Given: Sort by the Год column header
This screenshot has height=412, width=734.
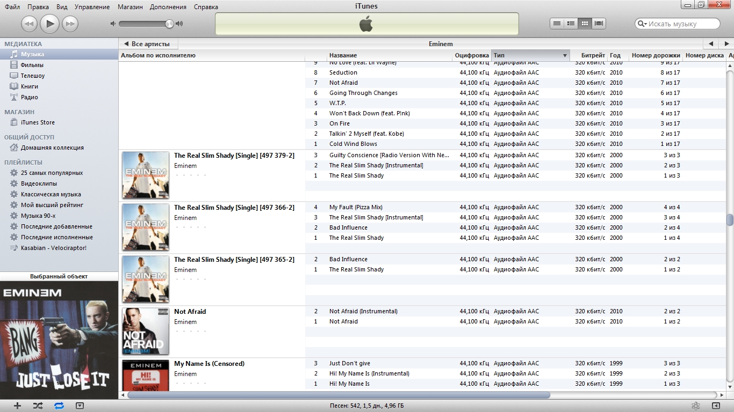Looking at the screenshot, I should (618, 55).
